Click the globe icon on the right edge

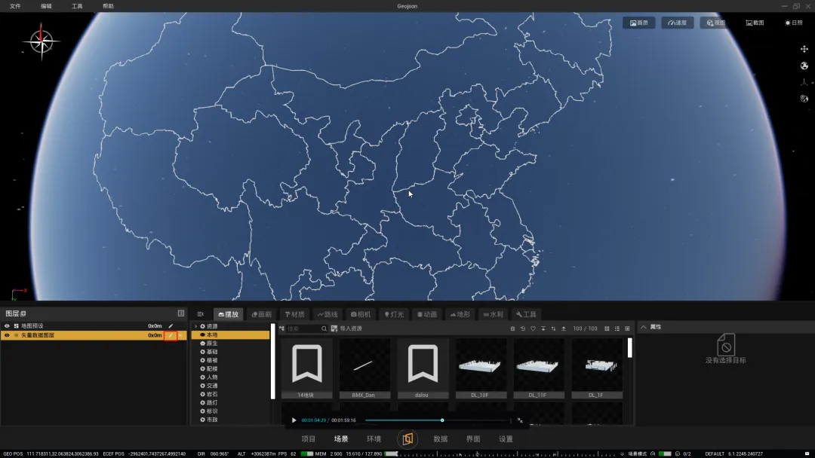pos(804,66)
